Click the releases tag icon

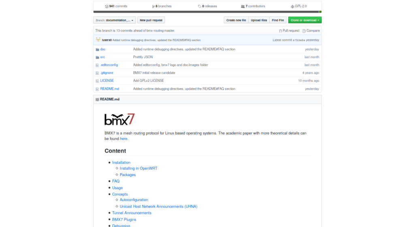[199, 6]
